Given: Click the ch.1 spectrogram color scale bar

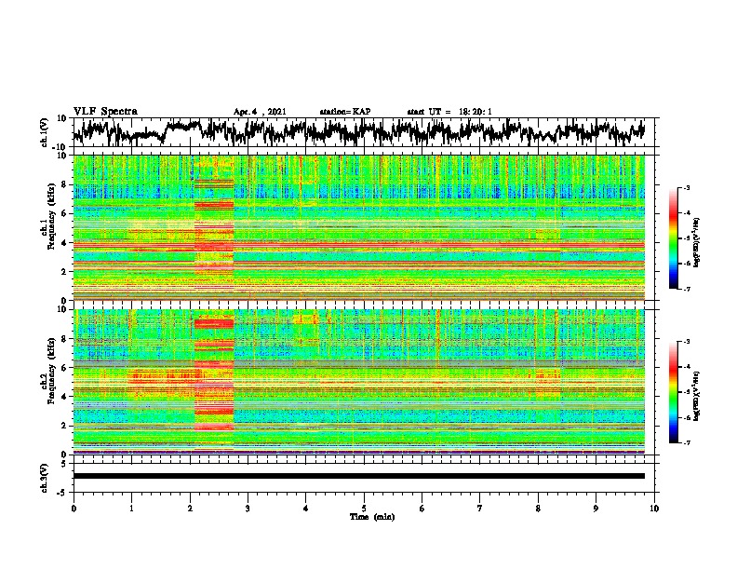Looking at the screenshot, I should [x=673, y=238].
